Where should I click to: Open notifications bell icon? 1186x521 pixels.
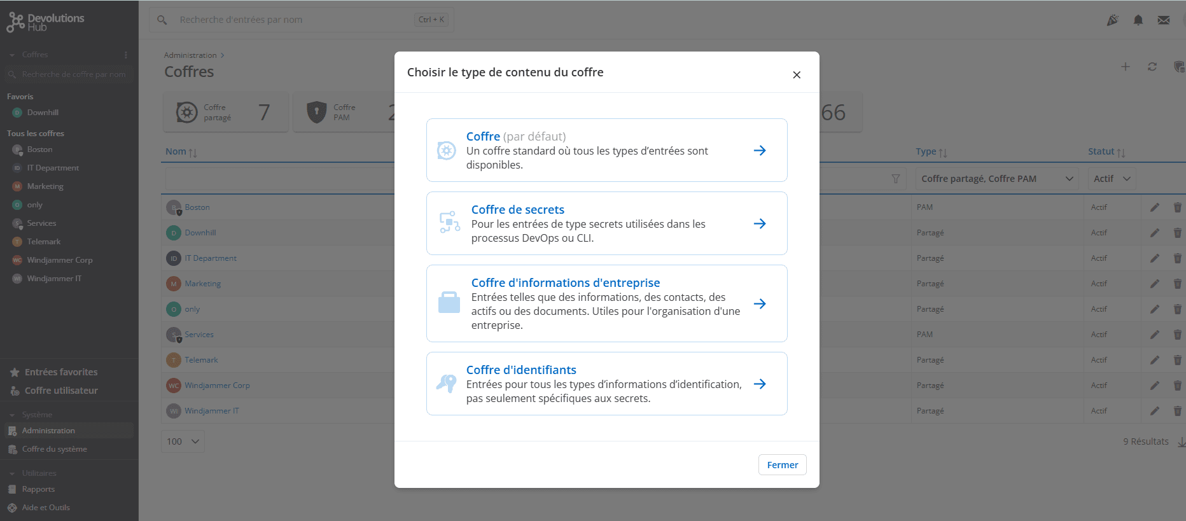(x=1138, y=20)
